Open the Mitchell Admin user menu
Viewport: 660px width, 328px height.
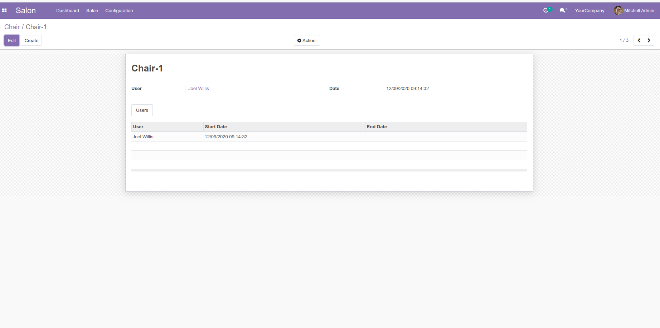click(634, 10)
